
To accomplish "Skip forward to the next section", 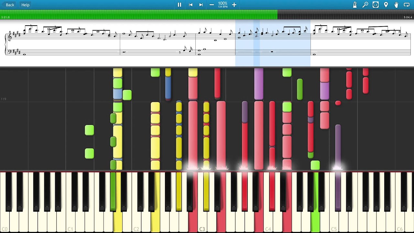I will point(201,5).
